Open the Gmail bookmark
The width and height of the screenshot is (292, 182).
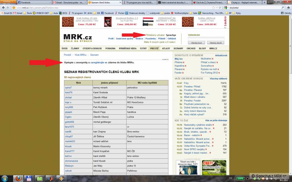18,13
